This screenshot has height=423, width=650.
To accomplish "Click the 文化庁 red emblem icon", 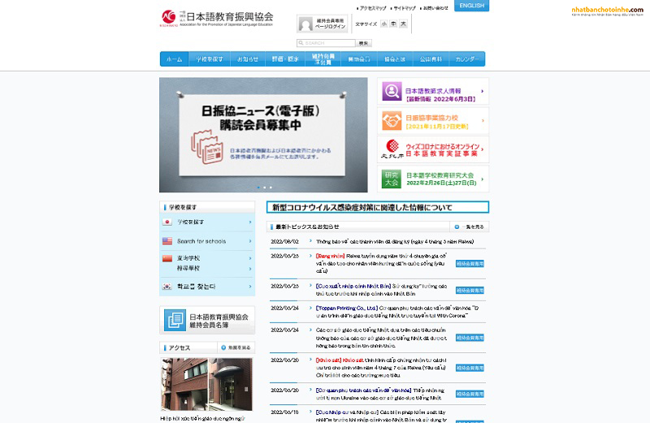I will [392, 146].
